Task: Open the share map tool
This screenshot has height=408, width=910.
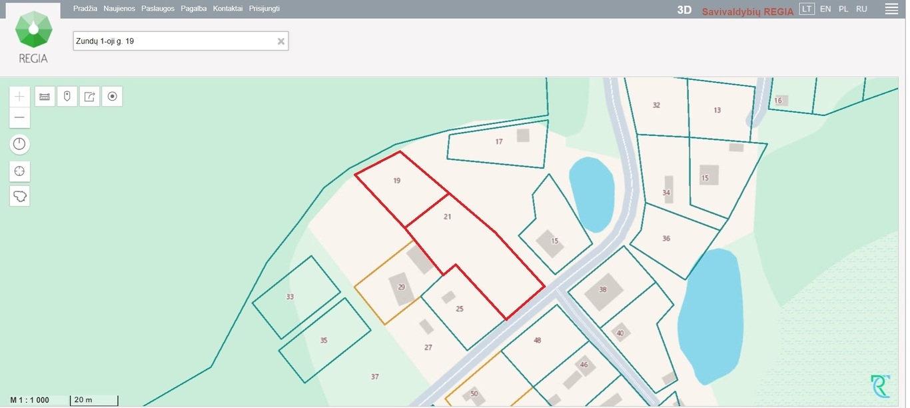Action: pyautogui.click(x=90, y=97)
